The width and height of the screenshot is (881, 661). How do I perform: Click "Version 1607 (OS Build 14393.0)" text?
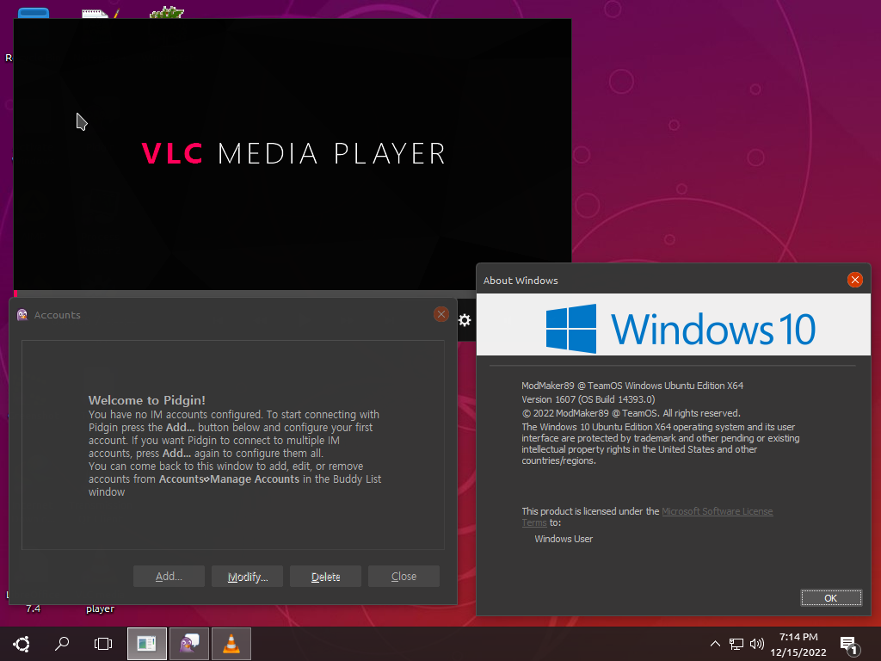[588, 399]
